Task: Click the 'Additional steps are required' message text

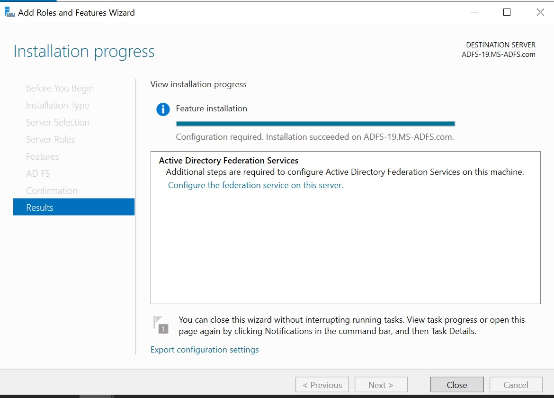Action: (345, 172)
